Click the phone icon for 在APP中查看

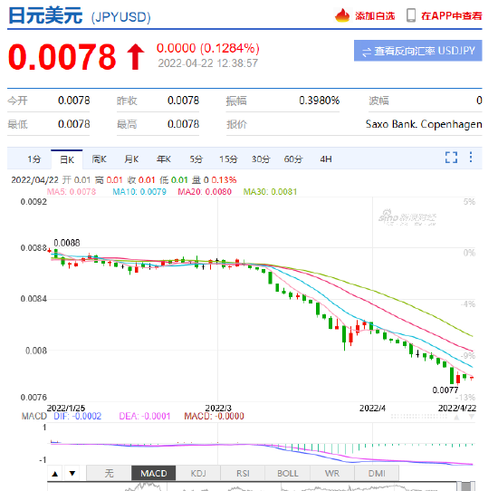tap(411, 15)
